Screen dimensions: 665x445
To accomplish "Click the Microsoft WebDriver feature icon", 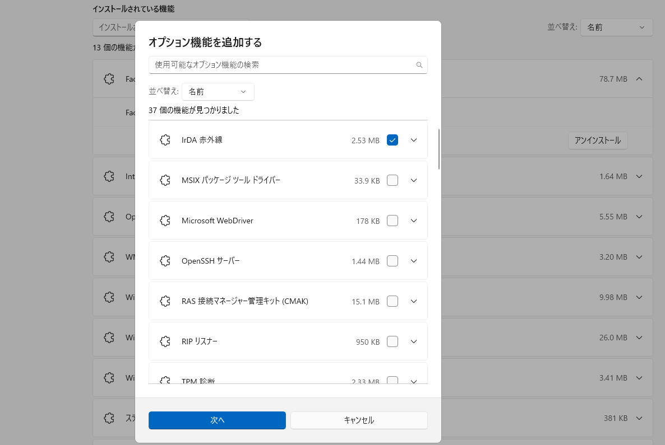I will (x=165, y=221).
